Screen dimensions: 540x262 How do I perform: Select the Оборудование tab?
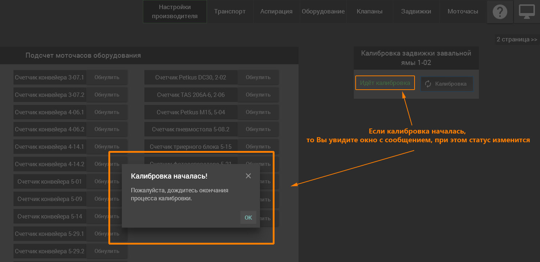[323, 12]
